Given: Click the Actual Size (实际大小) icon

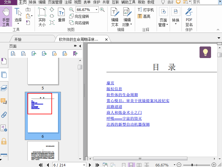Looking at the screenshot, I should 42,17.
